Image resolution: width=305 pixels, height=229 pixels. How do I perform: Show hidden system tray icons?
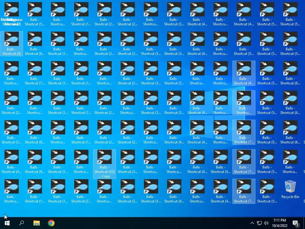252,223
